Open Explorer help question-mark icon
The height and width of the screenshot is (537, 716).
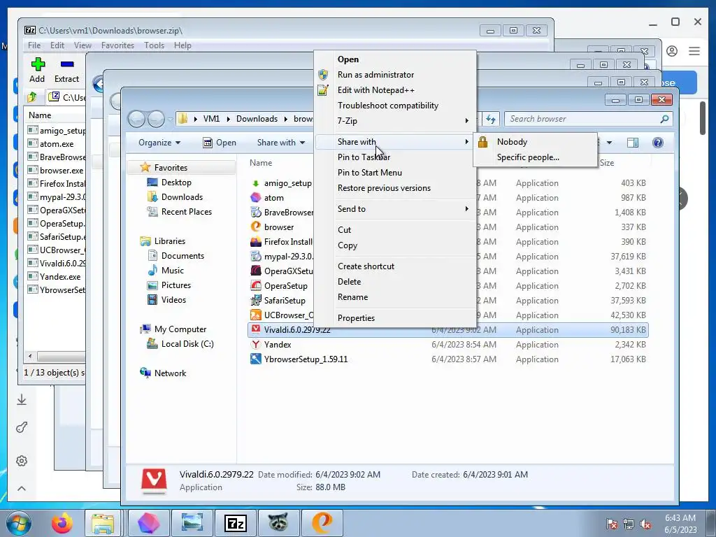657,143
